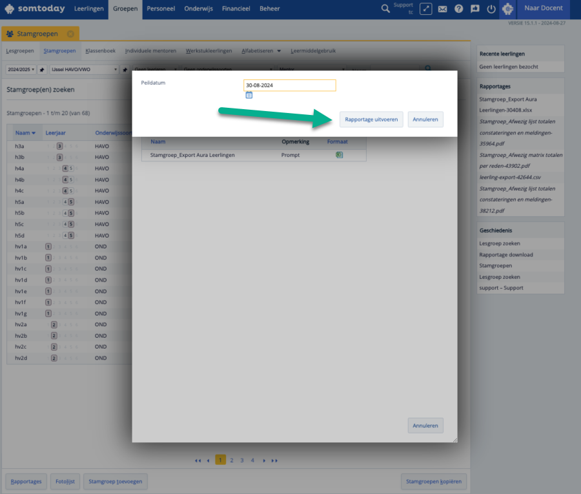The image size is (581, 494).
Task: Open help via the question mark icon
Action: pyautogui.click(x=459, y=9)
